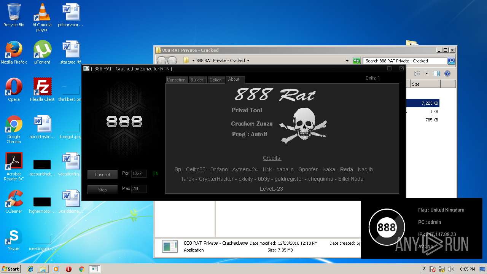
Task: Click the Connect button in 888 RAT
Action: [x=102, y=175]
